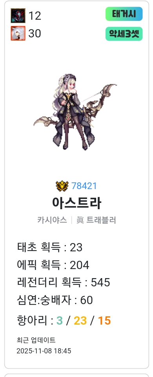
Task: Click the 眞 트래블러 class label
Action: [96, 220]
